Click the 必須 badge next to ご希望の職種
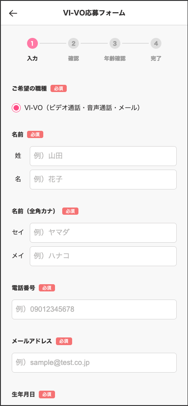 [x=59, y=88]
